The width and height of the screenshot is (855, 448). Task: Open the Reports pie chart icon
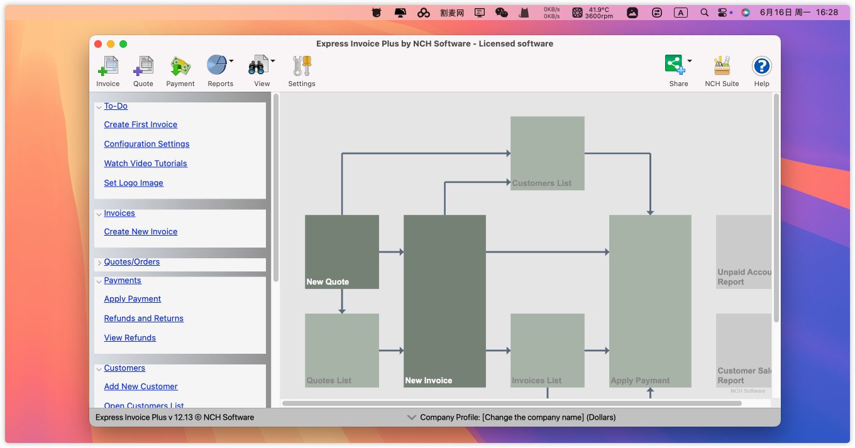(x=217, y=65)
